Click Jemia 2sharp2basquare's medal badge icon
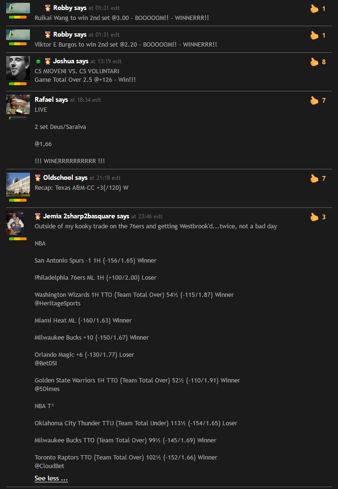Viewport: 338px width, 489px height. [38, 216]
